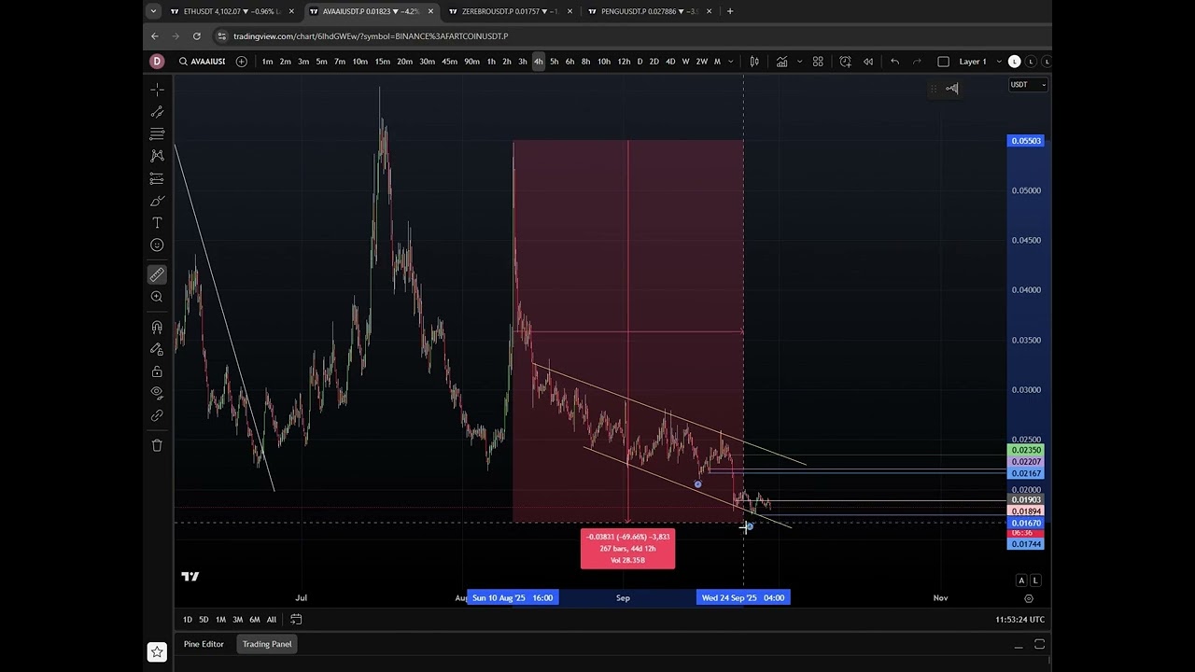The width and height of the screenshot is (1195, 672).
Task: Open the forecasting and measurement tools
Action: 157,178
